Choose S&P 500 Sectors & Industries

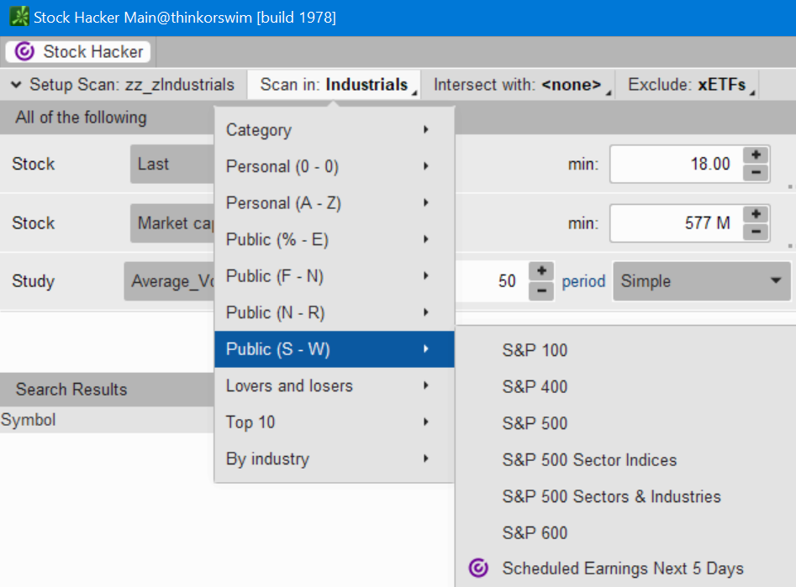[611, 496]
